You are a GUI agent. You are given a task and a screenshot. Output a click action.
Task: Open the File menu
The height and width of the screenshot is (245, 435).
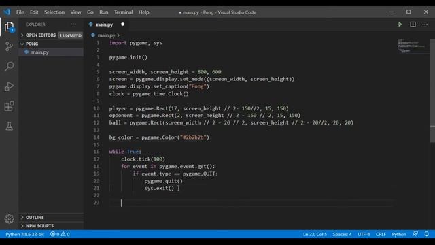pos(20,12)
